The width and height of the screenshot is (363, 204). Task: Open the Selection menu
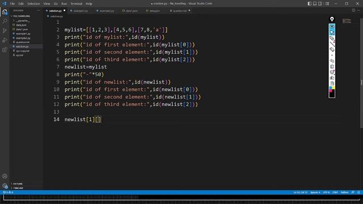point(33,4)
